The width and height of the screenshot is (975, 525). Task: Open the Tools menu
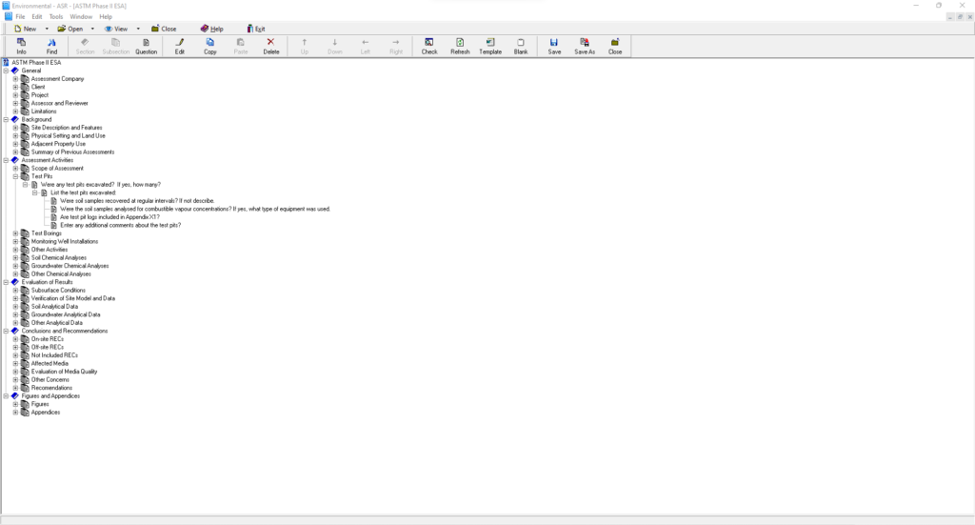[x=56, y=16]
